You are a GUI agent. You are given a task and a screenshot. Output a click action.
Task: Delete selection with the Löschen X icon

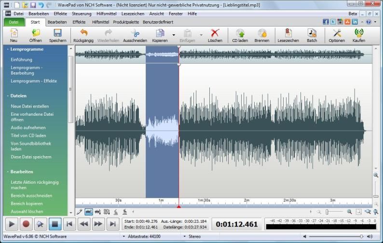click(x=215, y=33)
